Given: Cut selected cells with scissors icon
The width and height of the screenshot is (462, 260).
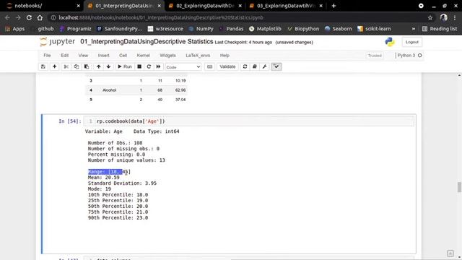Looking at the screenshot, I should (66, 66).
